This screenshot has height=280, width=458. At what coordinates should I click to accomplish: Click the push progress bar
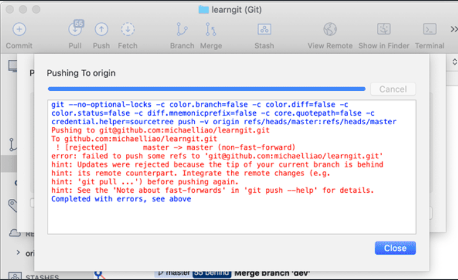pyautogui.click(x=206, y=89)
